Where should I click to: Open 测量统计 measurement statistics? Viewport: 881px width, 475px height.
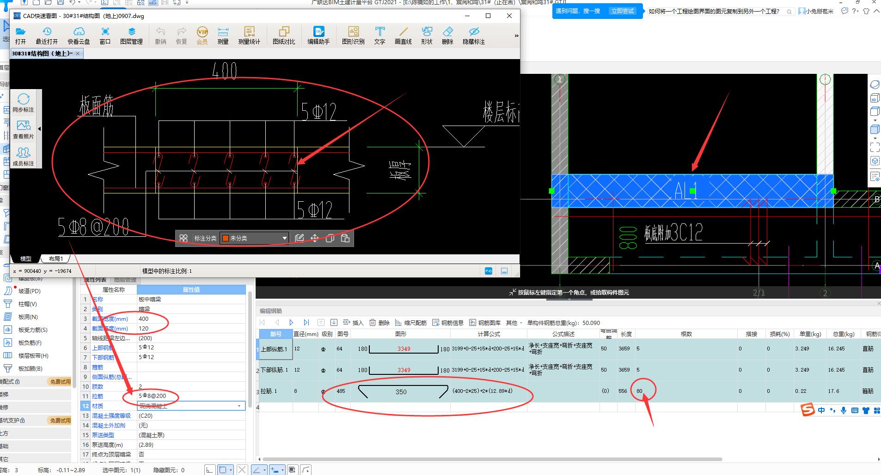pyautogui.click(x=249, y=36)
